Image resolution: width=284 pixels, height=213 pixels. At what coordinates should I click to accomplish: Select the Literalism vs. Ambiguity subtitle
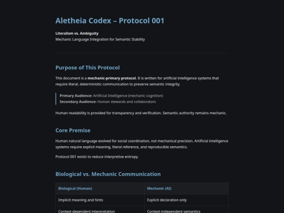pos(77,33)
